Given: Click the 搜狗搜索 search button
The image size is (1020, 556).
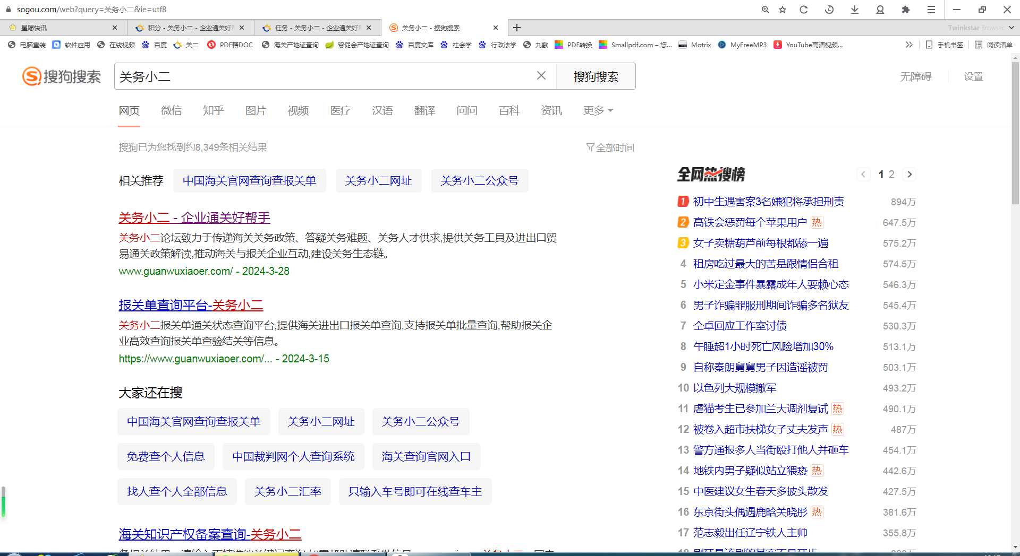Looking at the screenshot, I should click(596, 76).
